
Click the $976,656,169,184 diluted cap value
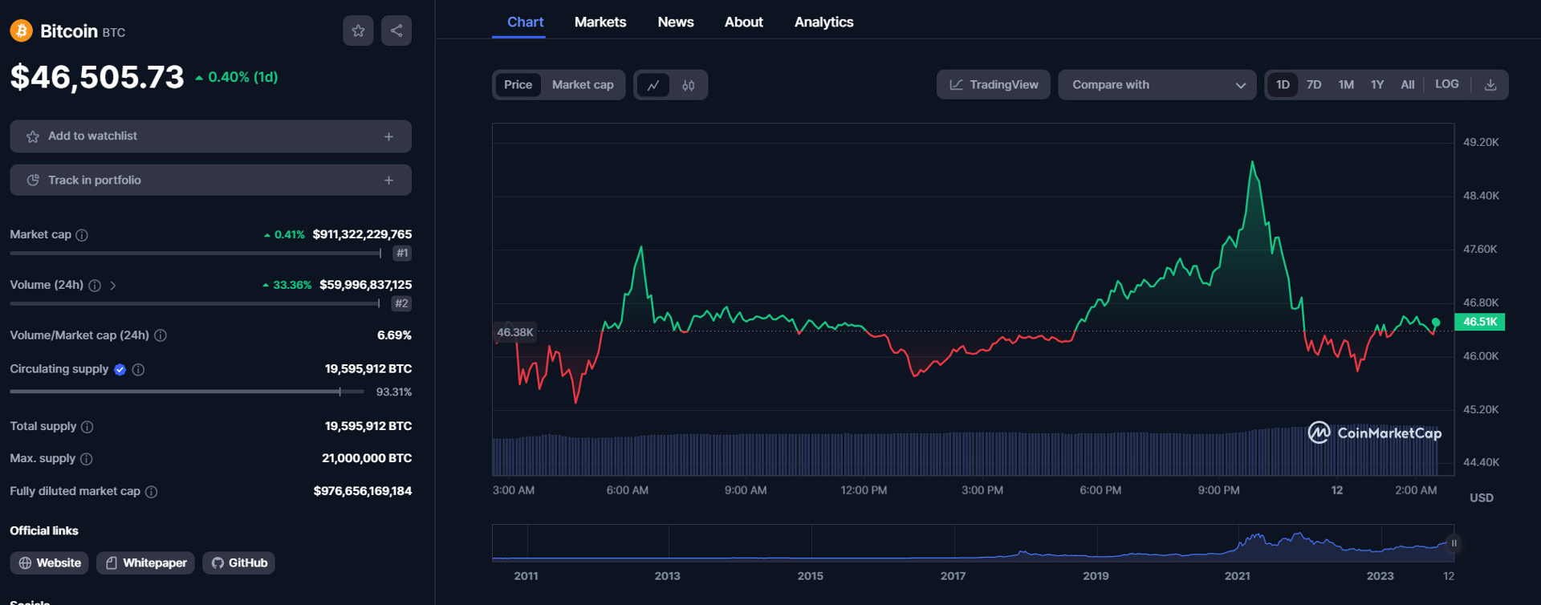click(x=363, y=492)
